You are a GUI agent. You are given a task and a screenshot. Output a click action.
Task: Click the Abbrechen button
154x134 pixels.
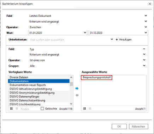coord(138,127)
